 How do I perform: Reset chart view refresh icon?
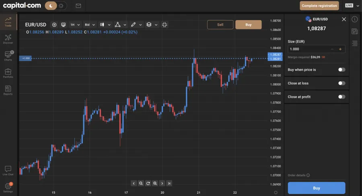148,183
